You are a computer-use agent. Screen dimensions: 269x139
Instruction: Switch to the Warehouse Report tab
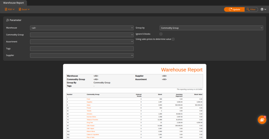click(x=13, y=3)
